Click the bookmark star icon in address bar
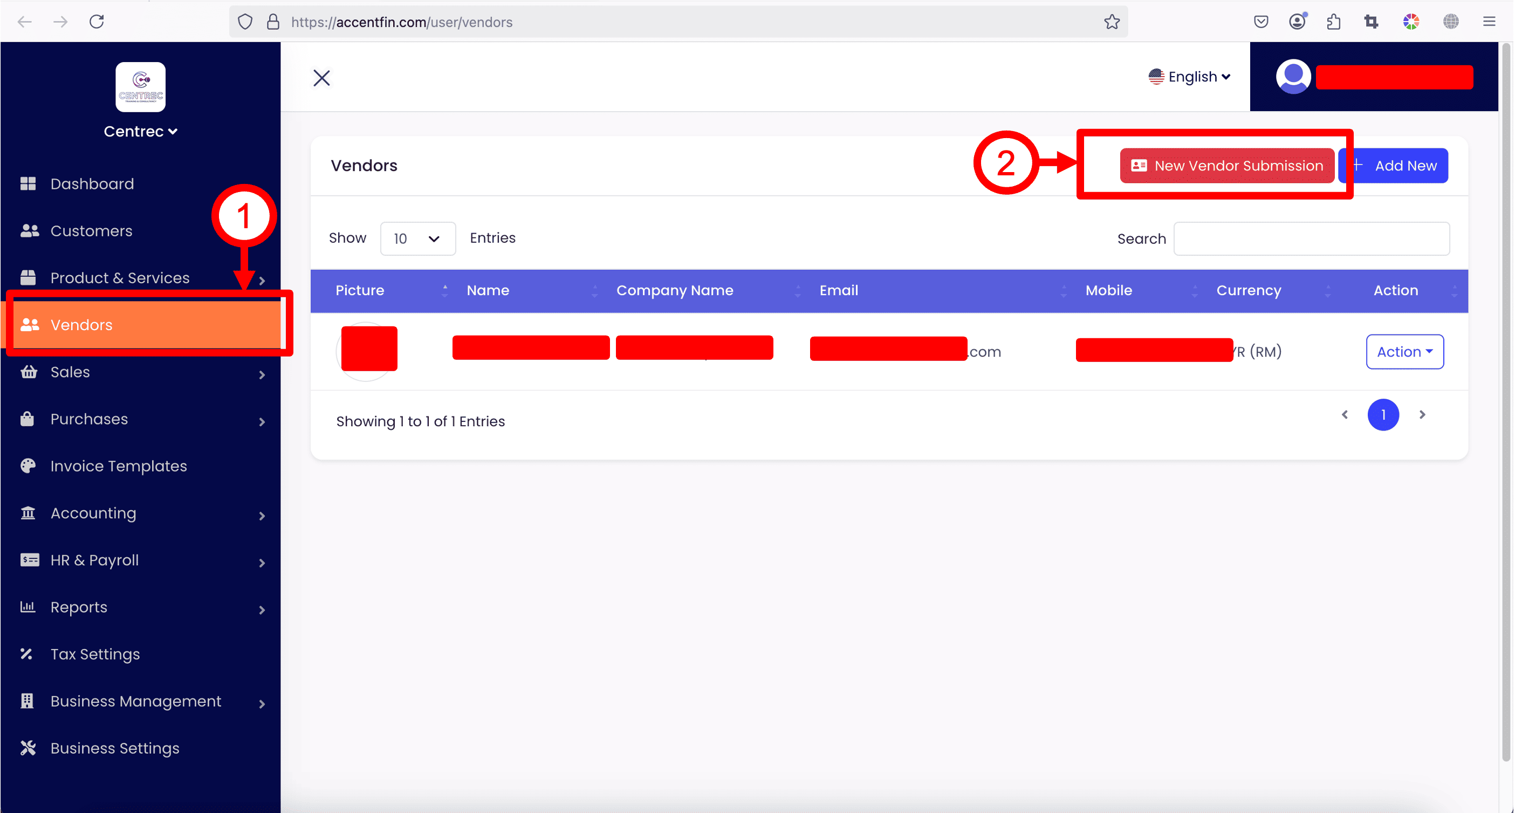The width and height of the screenshot is (1515, 813). pyautogui.click(x=1112, y=22)
